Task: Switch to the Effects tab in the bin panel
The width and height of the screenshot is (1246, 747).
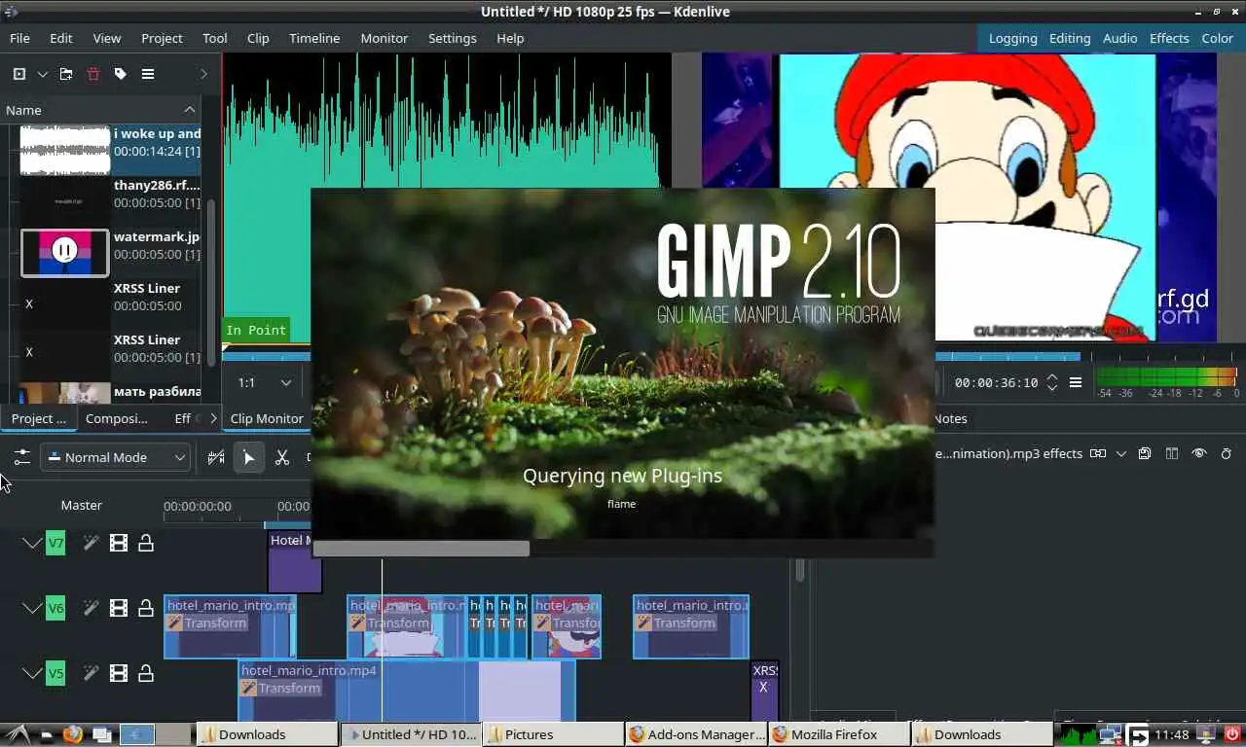Action: 183,418
